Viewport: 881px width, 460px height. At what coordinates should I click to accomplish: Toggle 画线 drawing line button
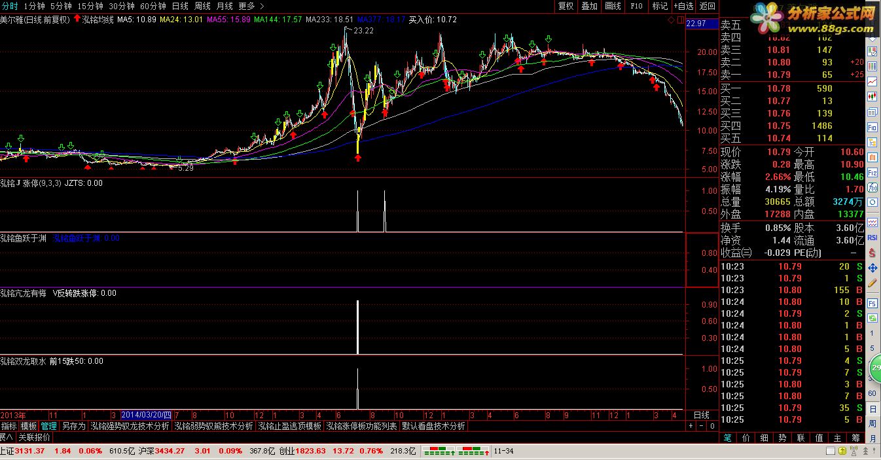pos(613,6)
